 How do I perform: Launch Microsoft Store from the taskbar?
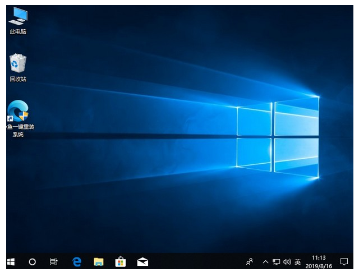click(120, 261)
